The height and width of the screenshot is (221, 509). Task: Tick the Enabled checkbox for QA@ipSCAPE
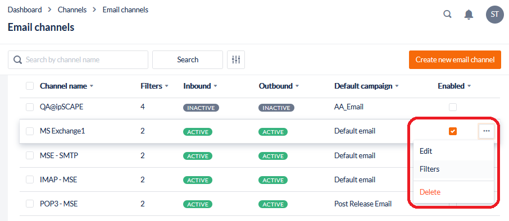point(452,107)
